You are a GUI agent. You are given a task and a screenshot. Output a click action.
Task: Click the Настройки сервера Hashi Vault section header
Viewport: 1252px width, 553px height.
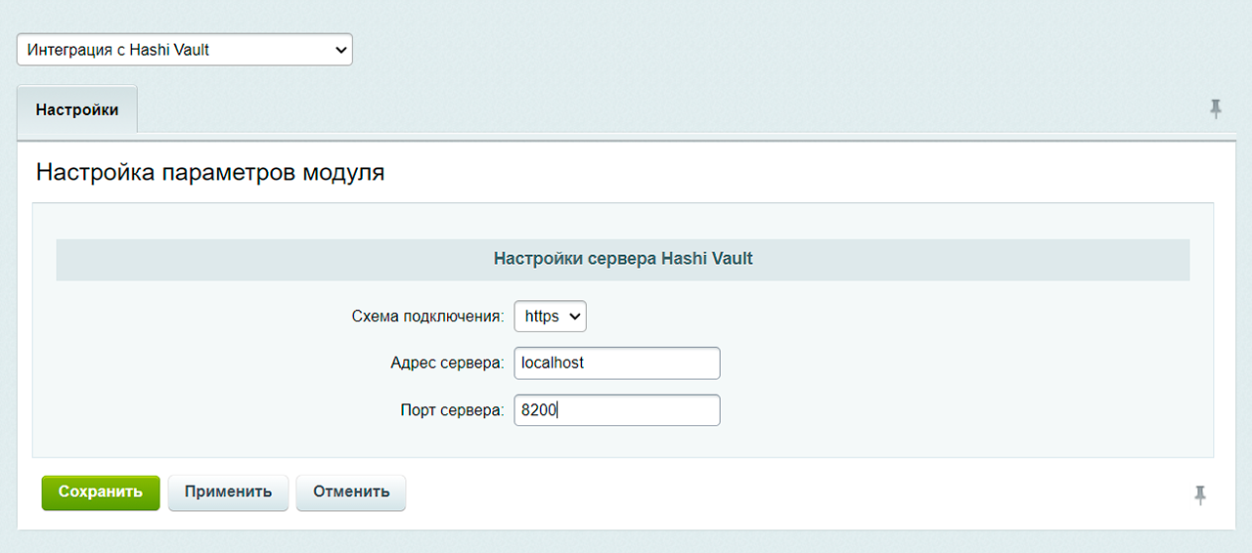623,259
